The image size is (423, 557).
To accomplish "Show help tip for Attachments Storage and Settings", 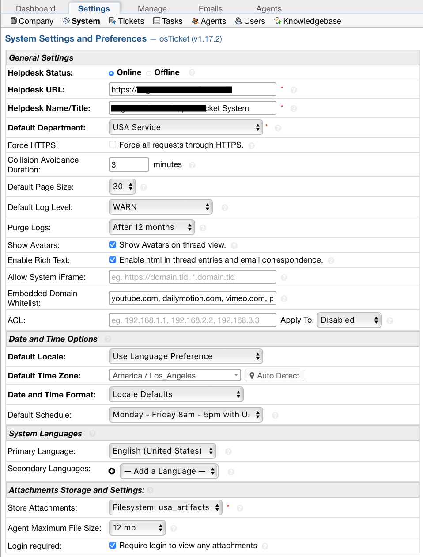I will tap(150, 490).
